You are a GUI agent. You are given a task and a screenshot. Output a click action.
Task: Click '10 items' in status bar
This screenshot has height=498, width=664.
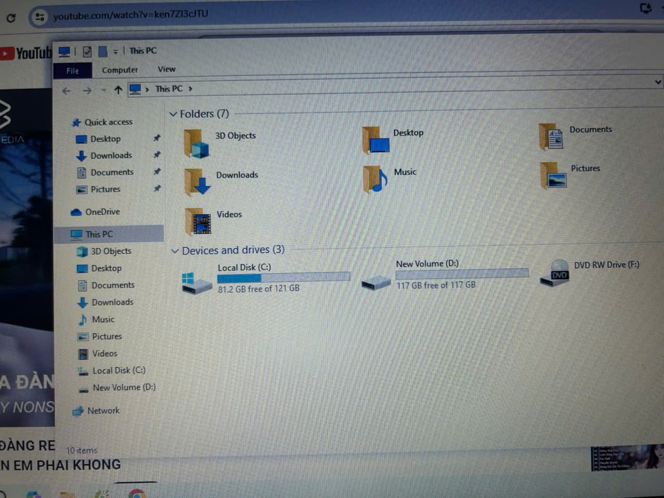(81, 451)
